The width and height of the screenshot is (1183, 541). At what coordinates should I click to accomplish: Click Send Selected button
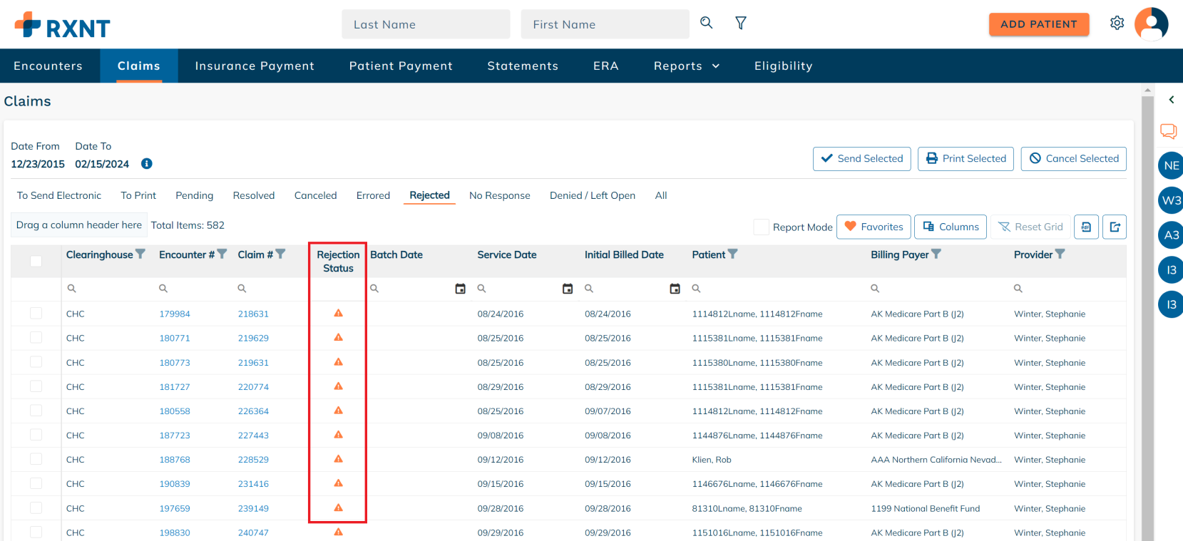pyautogui.click(x=862, y=158)
